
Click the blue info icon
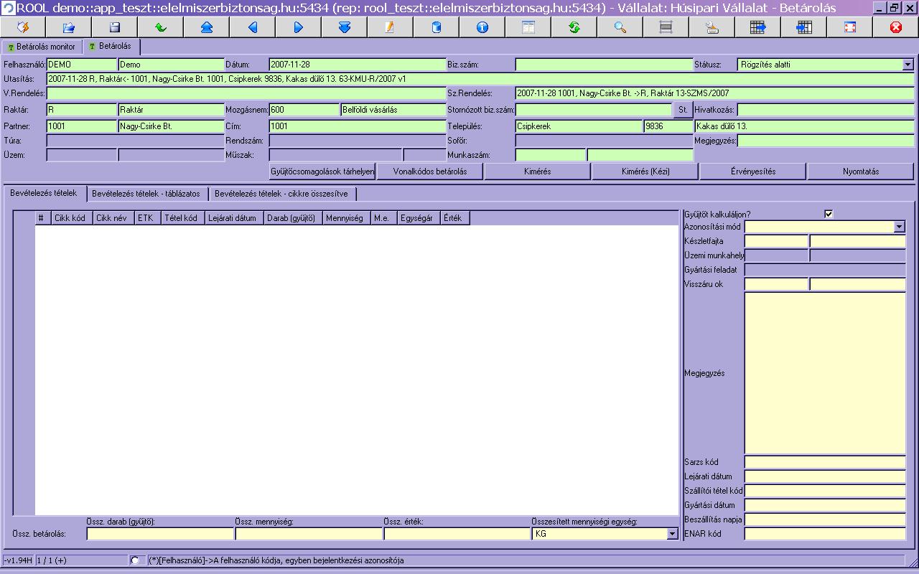click(x=482, y=27)
